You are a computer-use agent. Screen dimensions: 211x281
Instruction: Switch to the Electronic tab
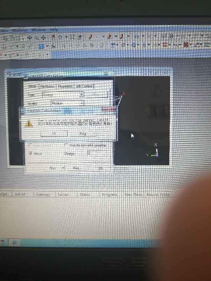click(x=47, y=86)
